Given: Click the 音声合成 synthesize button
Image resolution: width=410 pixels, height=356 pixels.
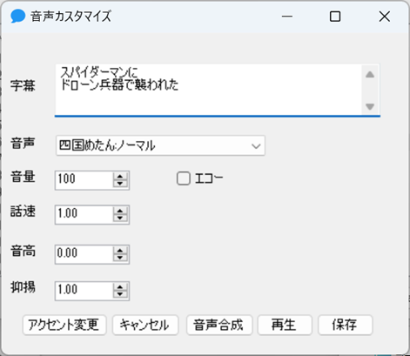Looking at the screenshot, I should pyautogui.click(x=219, y=325).
